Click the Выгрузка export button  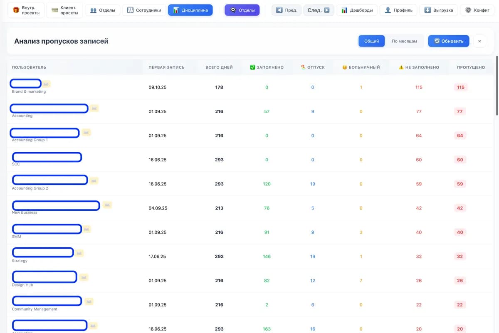pos(439,10)
